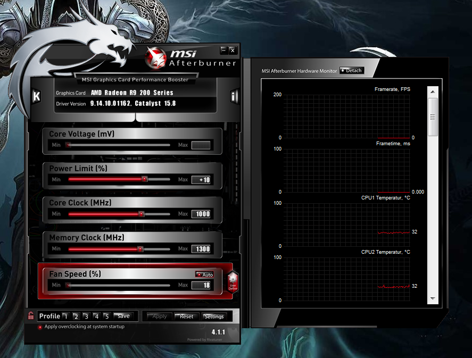
Task: Close the MSI Afterburner window
Action: pos(233,50)
